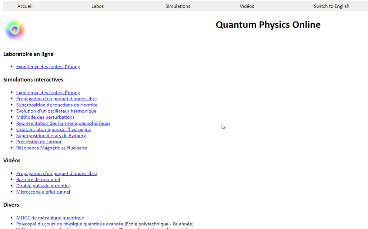
Task: Open the Simulations menu item
Action: tap(178, 6)
